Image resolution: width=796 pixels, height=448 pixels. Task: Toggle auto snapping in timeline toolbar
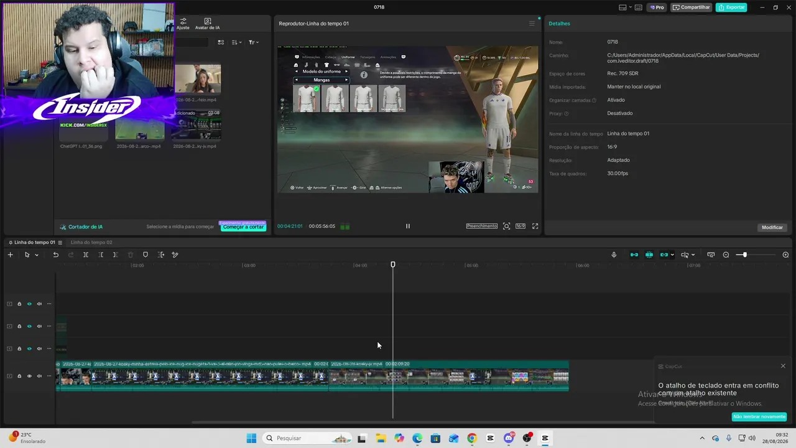point(649,254)
